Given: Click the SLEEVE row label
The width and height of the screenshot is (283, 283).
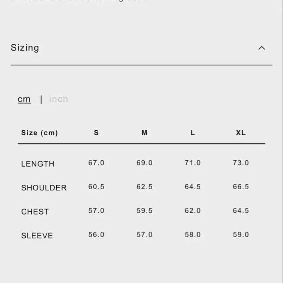Looking at the screenshot, I should [x=37, y=236].
